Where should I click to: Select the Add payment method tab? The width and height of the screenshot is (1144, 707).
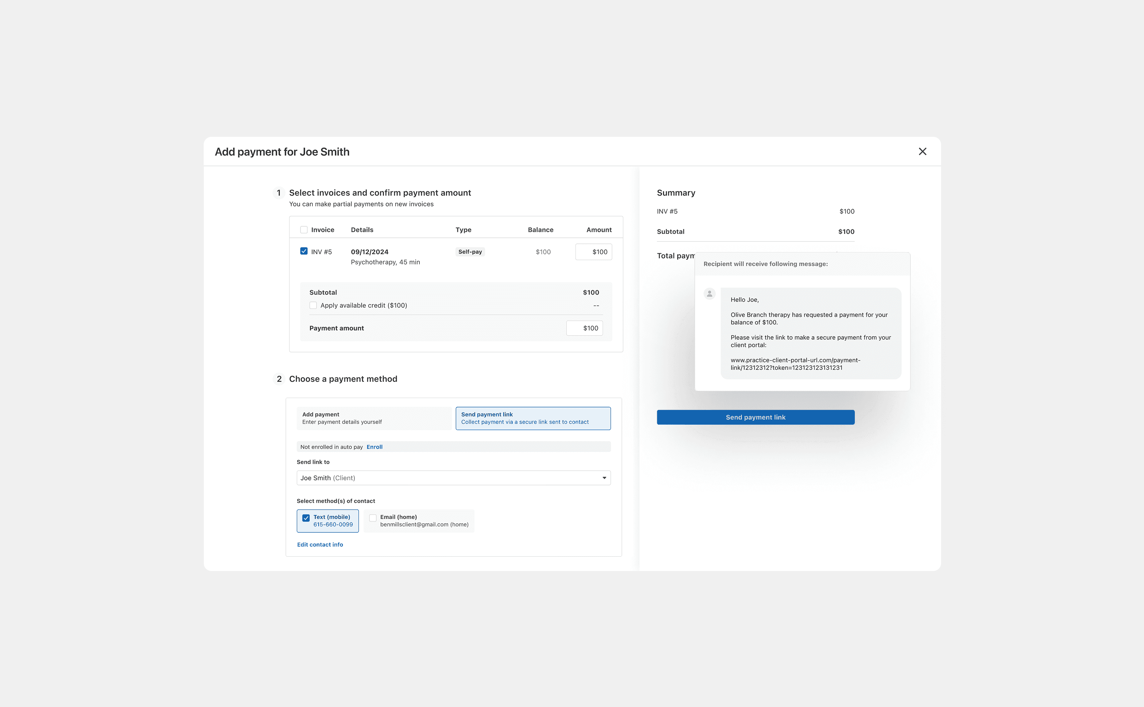[374, 418]
